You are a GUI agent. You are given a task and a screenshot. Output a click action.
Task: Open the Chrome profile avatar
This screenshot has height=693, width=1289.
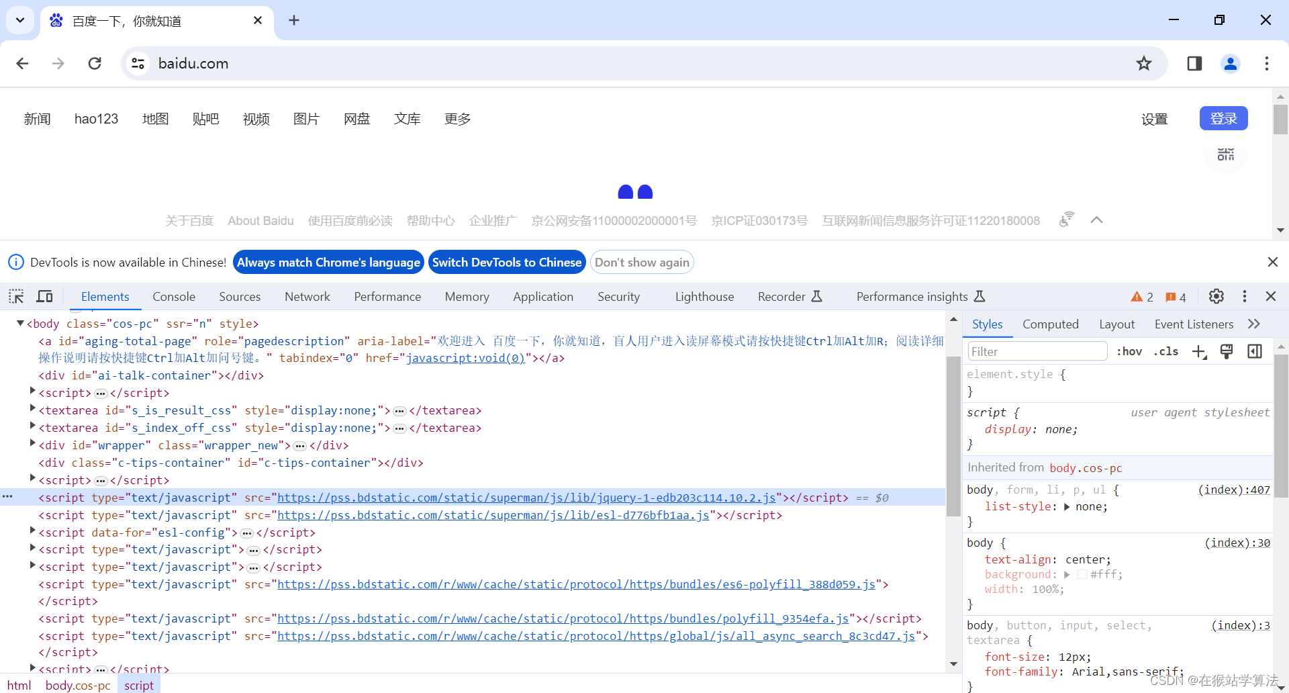pos(1231,63)
